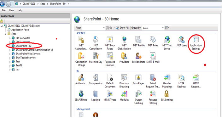Expand the PDFConverter site node
Screen dimensions: 222x118
10,38
